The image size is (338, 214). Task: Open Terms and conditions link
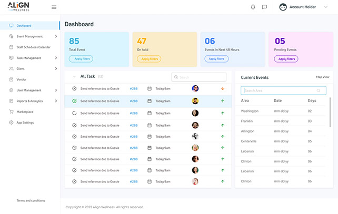point(31,200)
